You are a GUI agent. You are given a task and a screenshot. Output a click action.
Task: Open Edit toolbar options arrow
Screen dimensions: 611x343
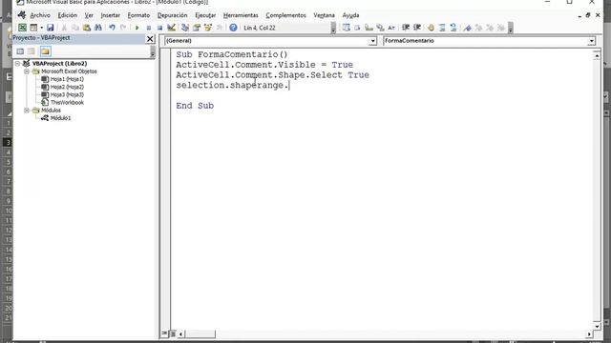click(x=511, y=28)
